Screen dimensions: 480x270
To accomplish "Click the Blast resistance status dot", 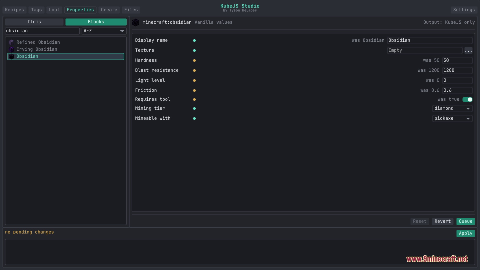I will click(194, 70).
